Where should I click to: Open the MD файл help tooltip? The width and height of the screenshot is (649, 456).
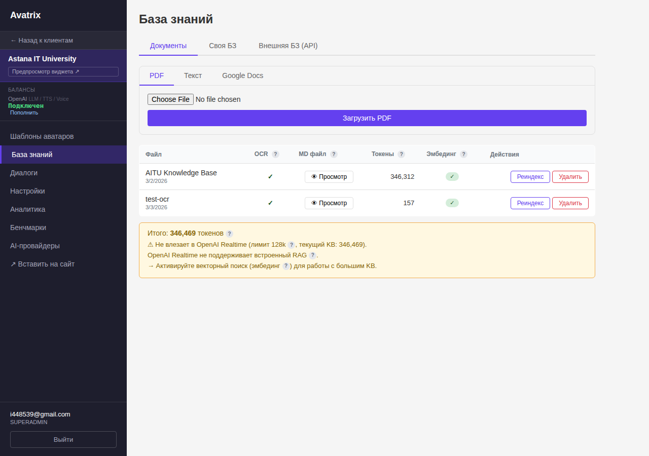334,154
